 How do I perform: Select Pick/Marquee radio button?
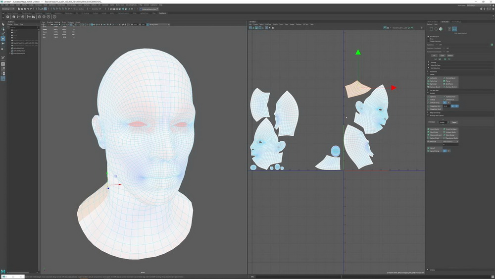pos(428,36)
